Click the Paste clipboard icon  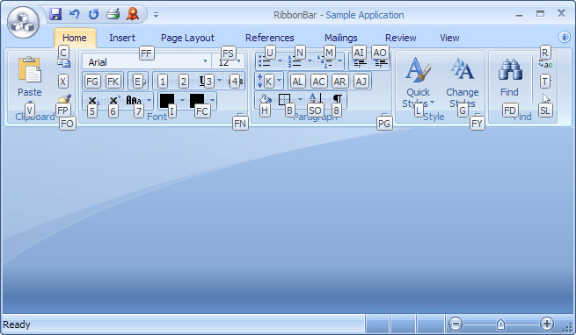pos(30,69)
